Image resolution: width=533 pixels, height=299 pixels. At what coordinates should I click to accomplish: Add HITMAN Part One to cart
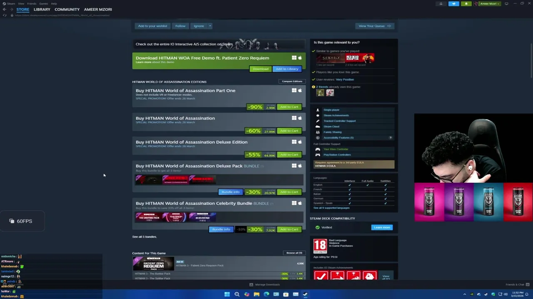(x=289, y=107)
